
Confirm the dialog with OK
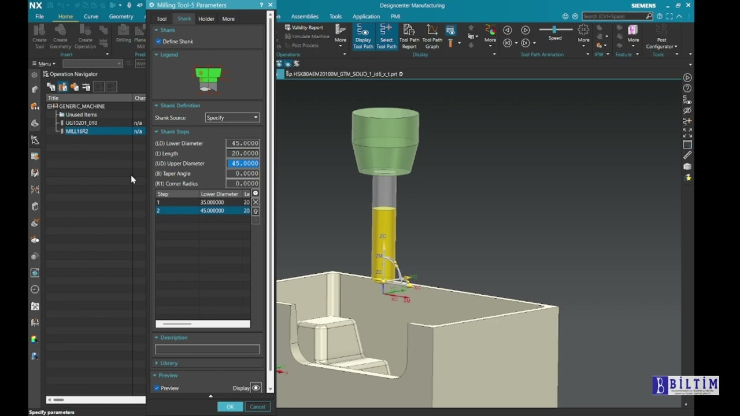(x=230, y=407)
